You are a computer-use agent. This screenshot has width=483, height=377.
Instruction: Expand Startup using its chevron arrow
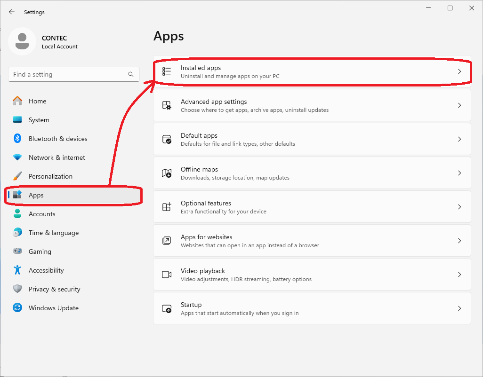459,308
